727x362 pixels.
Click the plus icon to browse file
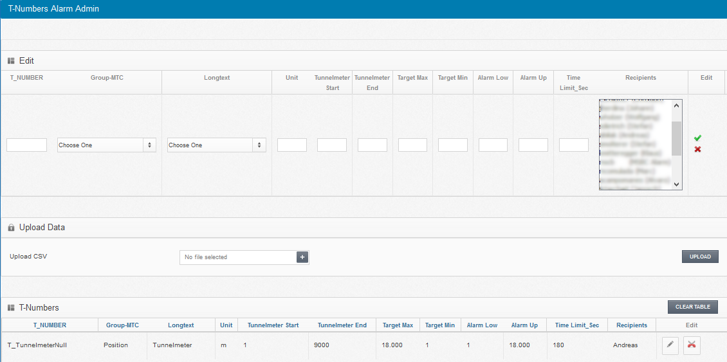pyautogui.click(x=302, y=257)
